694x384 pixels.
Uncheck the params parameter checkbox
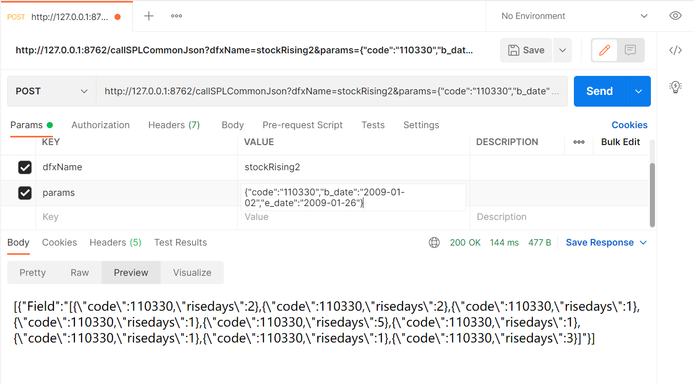[25, 193]
